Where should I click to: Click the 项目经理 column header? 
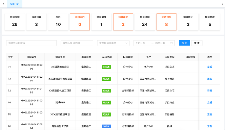click(x=190, y=57)
